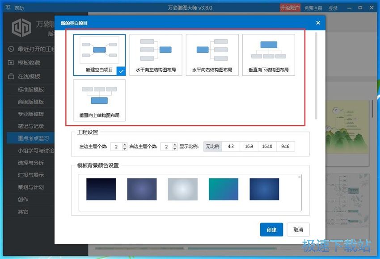Click the 升级账户 button
Viewport: 380px width, 259px height.
coord(290,8)
